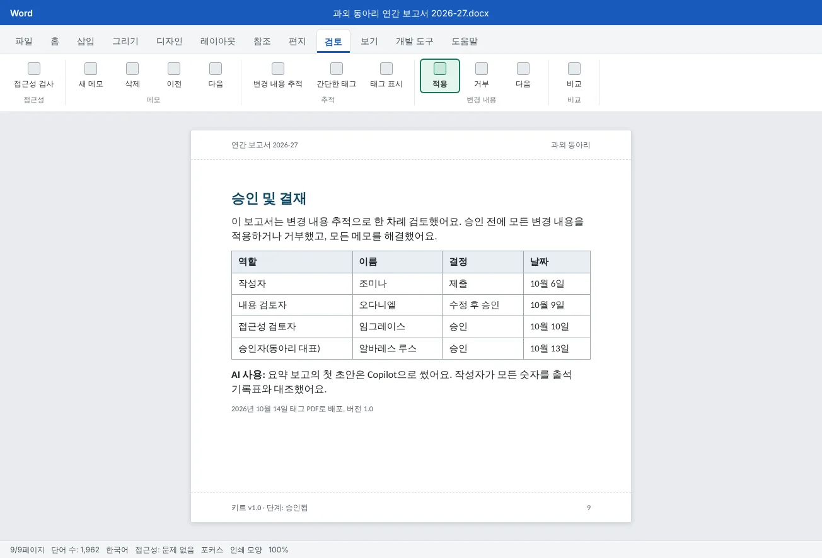Switch to the 디자인 tab
The height and width of the screenshot is (558, 822).
170,42
